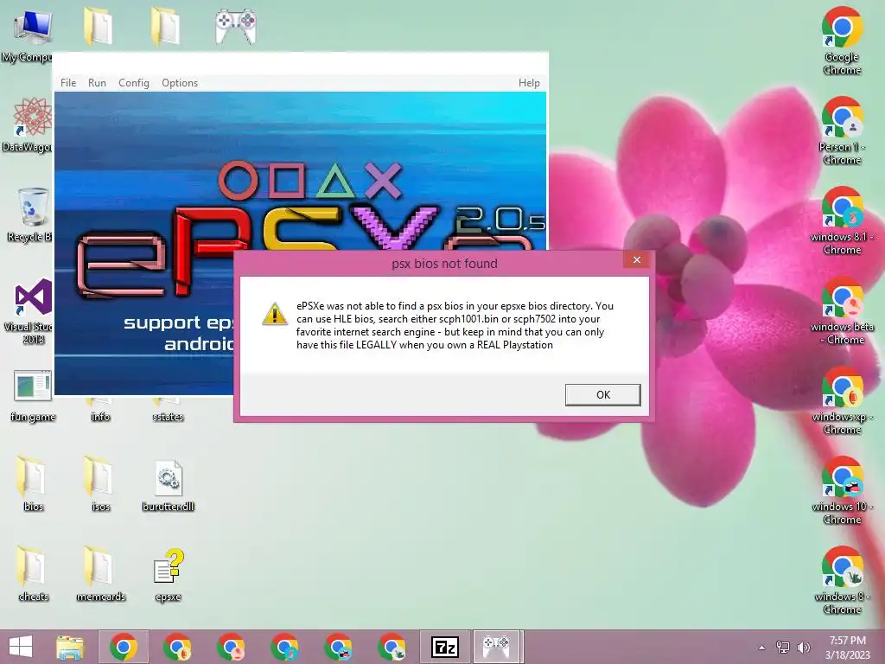Click the info folder label on desktop
Screen dimensions: 885x664
[x=100, y=417]
